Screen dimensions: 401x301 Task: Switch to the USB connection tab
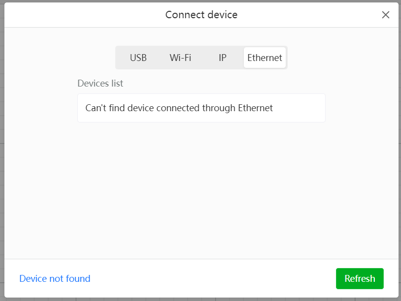click(x=138, y=58)
